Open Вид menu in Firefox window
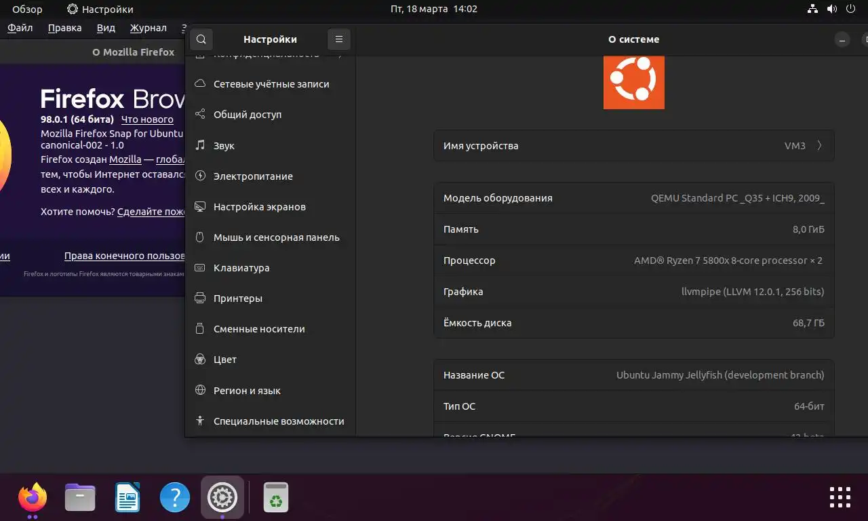The height and width of the screenshot is (521, 868). point(106,28)
